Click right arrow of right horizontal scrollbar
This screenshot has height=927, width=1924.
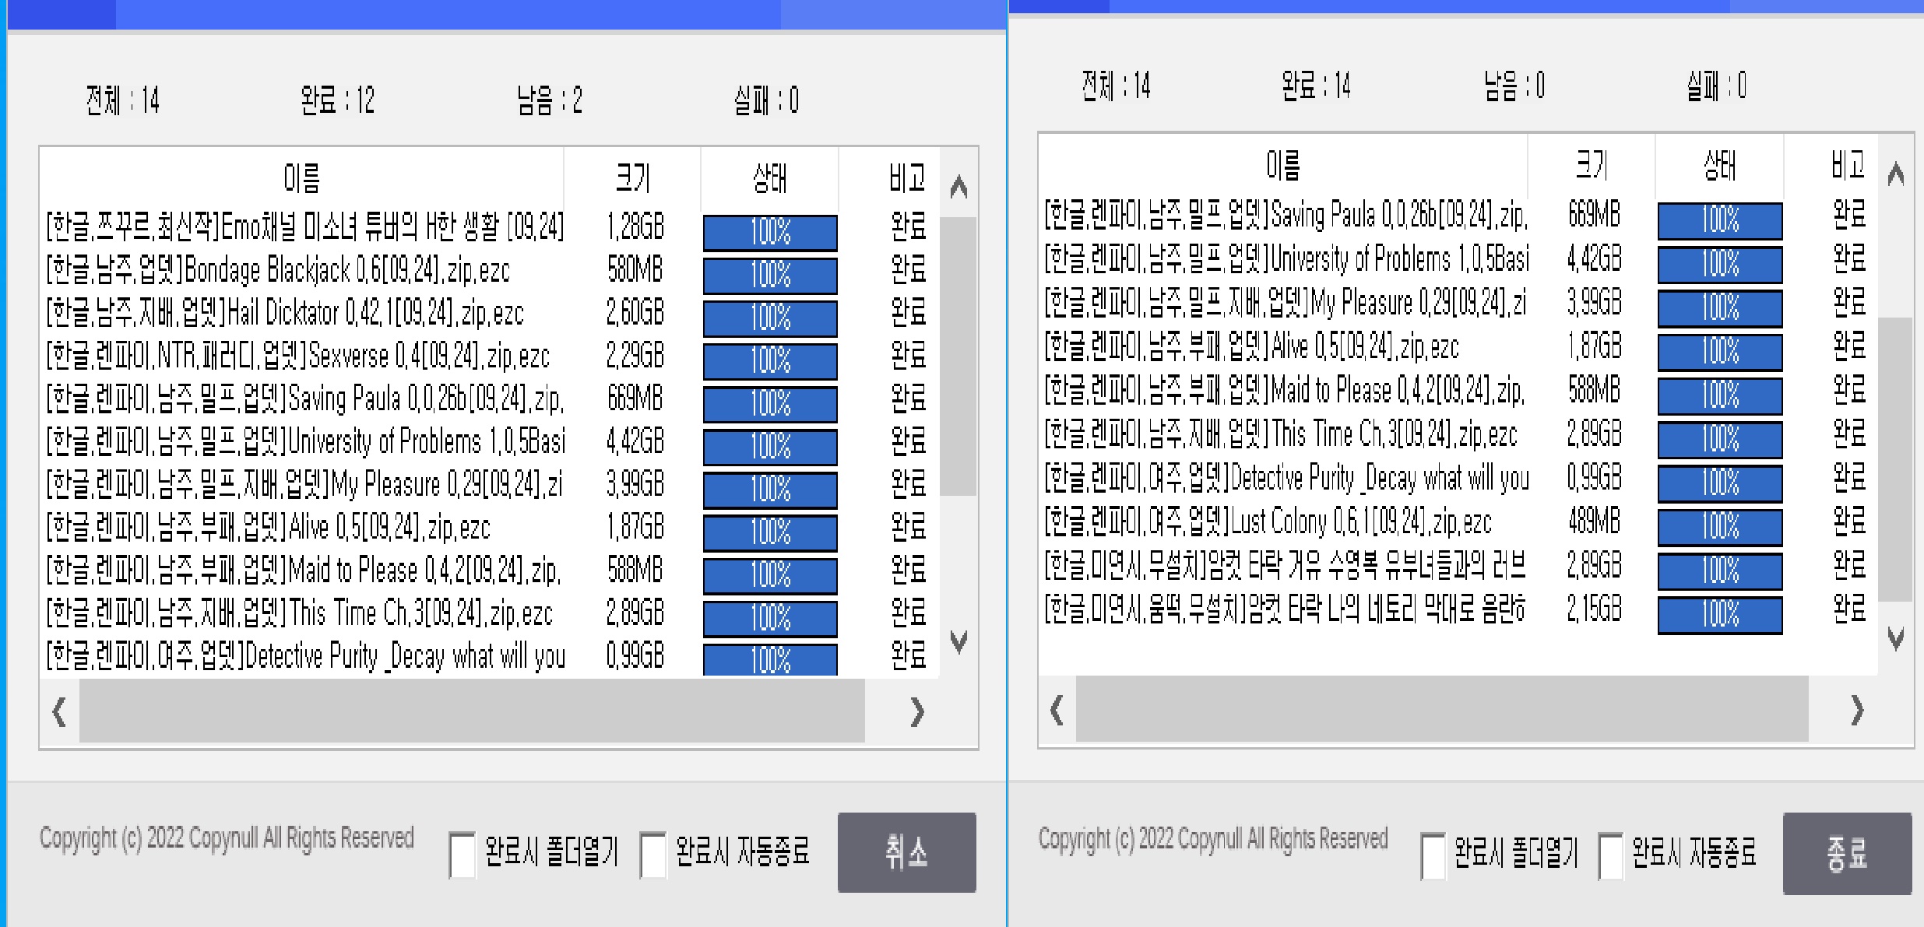coord(1857,710)
